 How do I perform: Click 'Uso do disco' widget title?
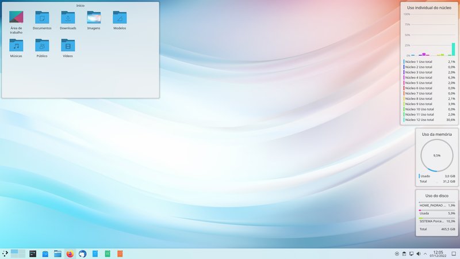[437, 196]
